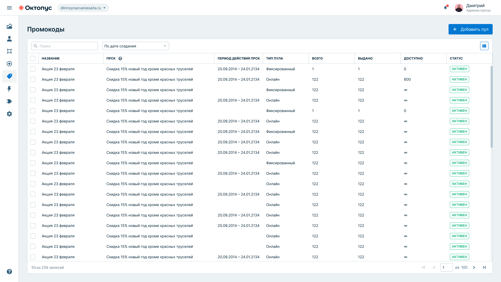Show the ПРСК column help tooltip icon
Image resolution: width=501 pixels, height=282 pixels.
pyautogui.click(x=120, y=58)
